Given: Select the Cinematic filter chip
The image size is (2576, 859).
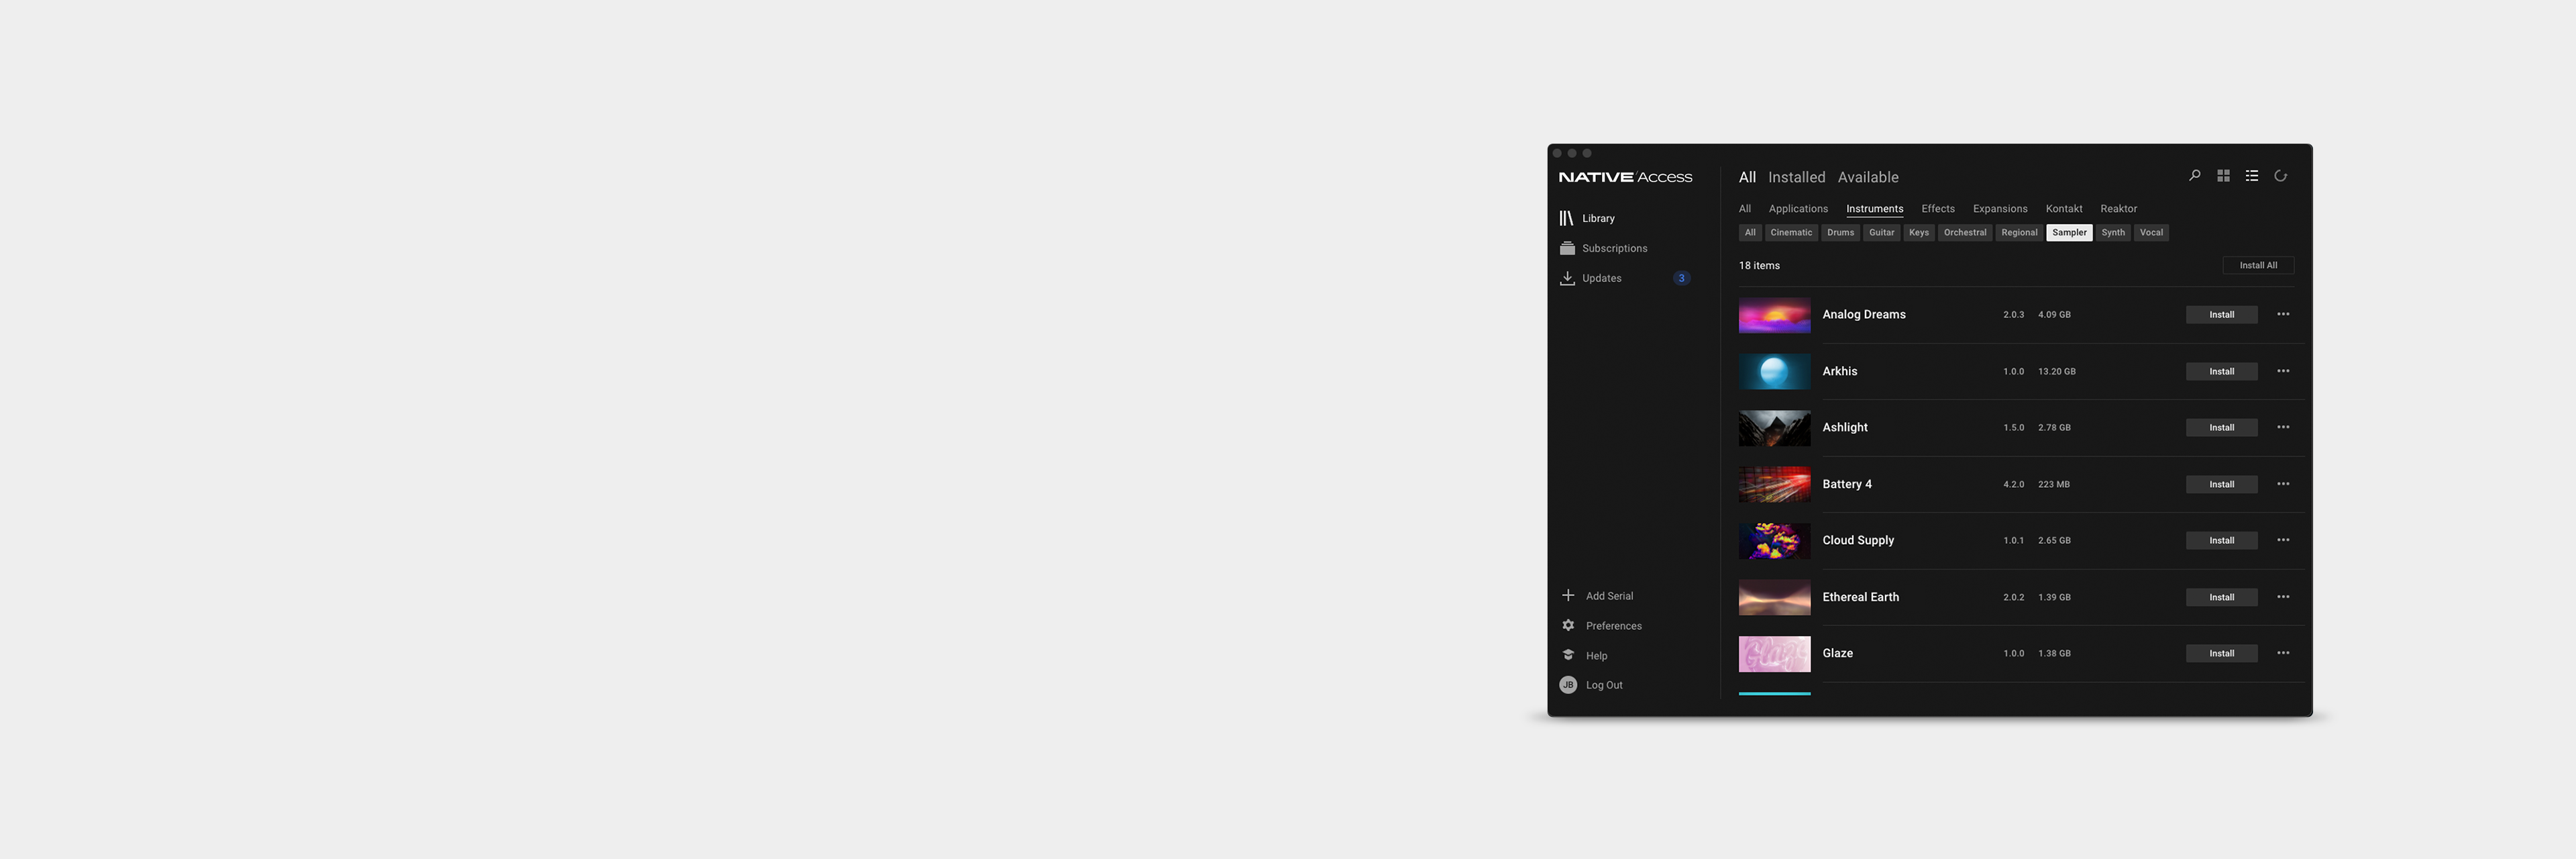Looking at the screenshot, I should (x=1791, y=233).
